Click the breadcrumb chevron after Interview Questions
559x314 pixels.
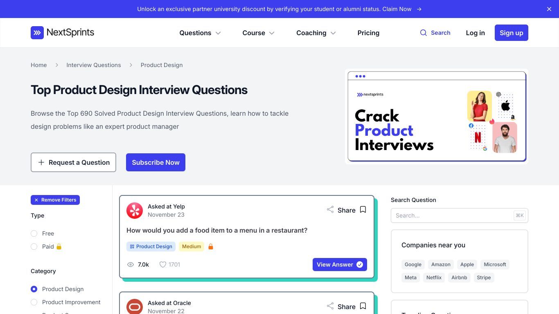[131, 65]
